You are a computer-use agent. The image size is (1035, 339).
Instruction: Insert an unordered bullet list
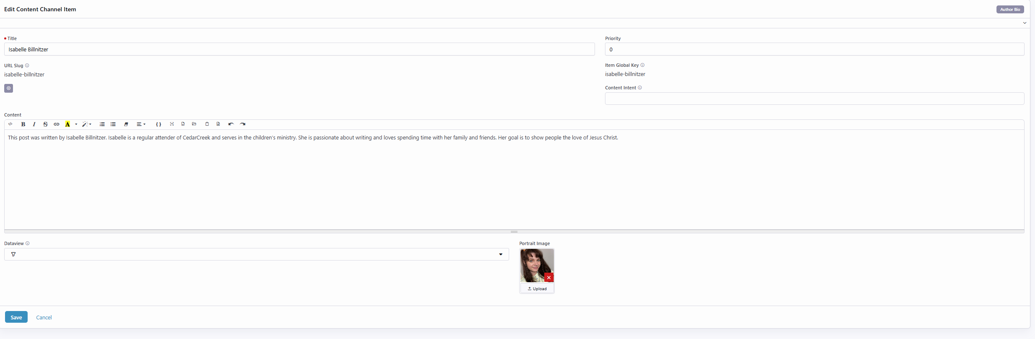point(113,124)
